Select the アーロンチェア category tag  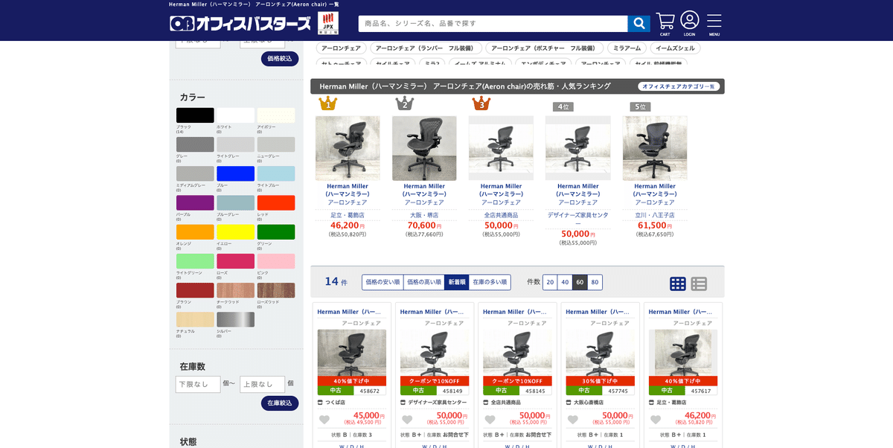(x=342, y=48)
